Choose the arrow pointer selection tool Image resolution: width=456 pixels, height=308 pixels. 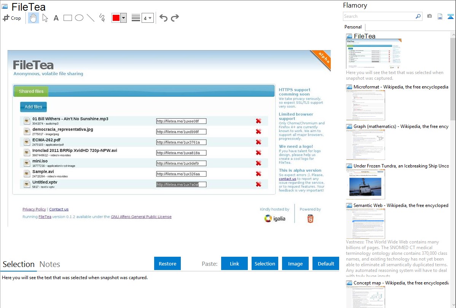click(x=45, y=18)
